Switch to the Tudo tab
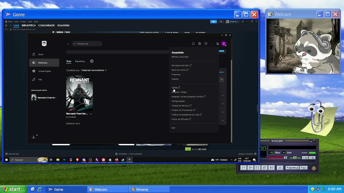This screenshot has height=193, width=344. [69, 61]
